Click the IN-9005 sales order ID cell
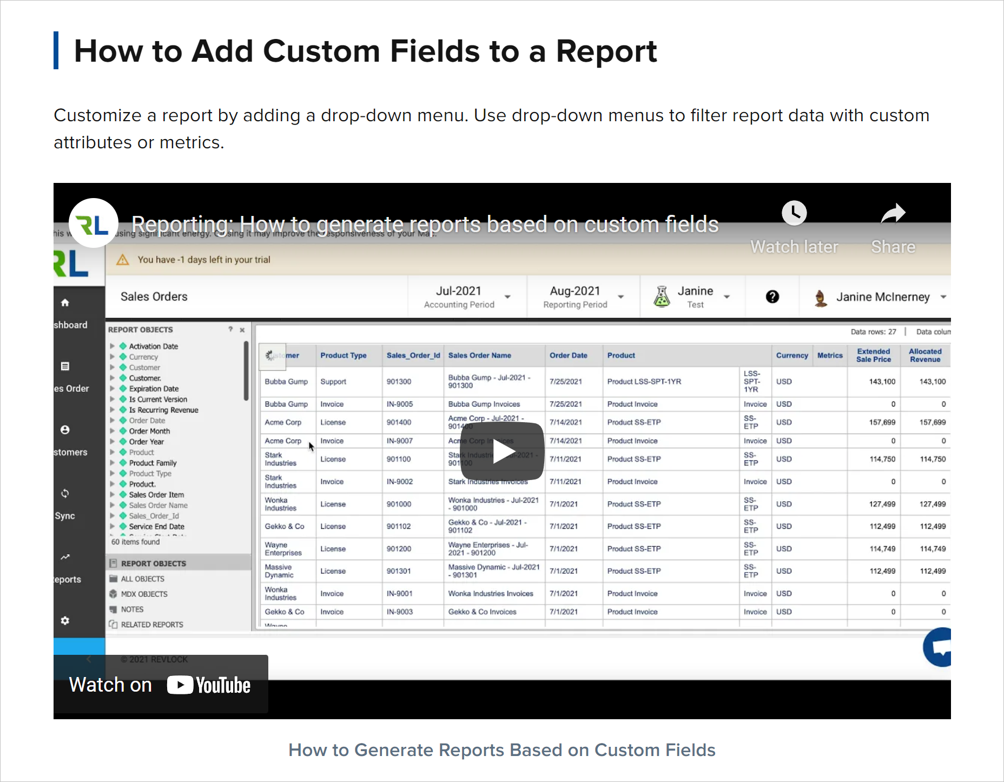 pyautogui.click(x=413, y=404)
